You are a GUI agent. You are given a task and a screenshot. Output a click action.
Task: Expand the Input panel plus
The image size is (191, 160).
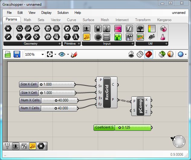pos(132,44)
